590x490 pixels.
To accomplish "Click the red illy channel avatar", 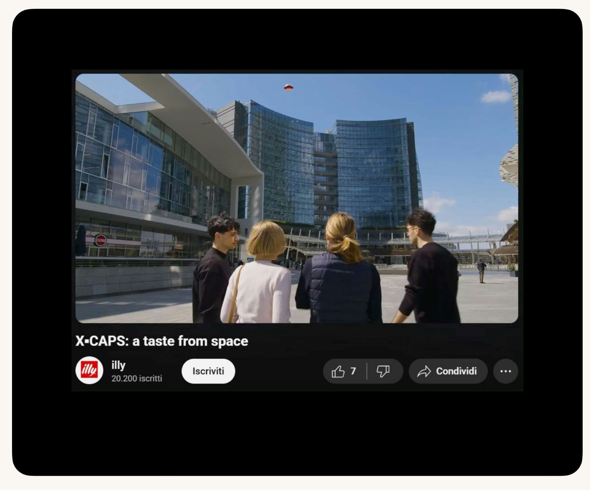I will (x=89, y=371).
